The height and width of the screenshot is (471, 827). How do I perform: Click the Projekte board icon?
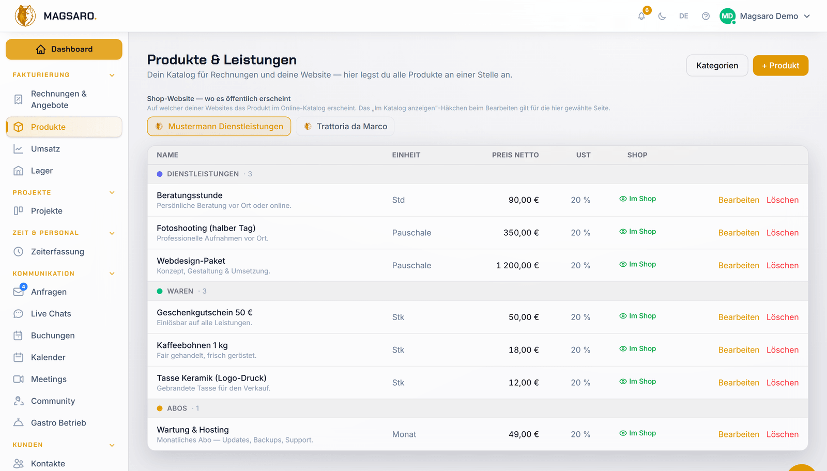[x=19, y=211]
